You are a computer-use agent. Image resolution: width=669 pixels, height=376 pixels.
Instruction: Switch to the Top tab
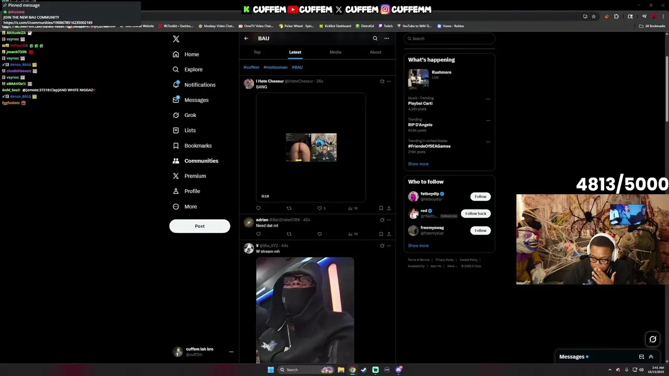[257, 52]
